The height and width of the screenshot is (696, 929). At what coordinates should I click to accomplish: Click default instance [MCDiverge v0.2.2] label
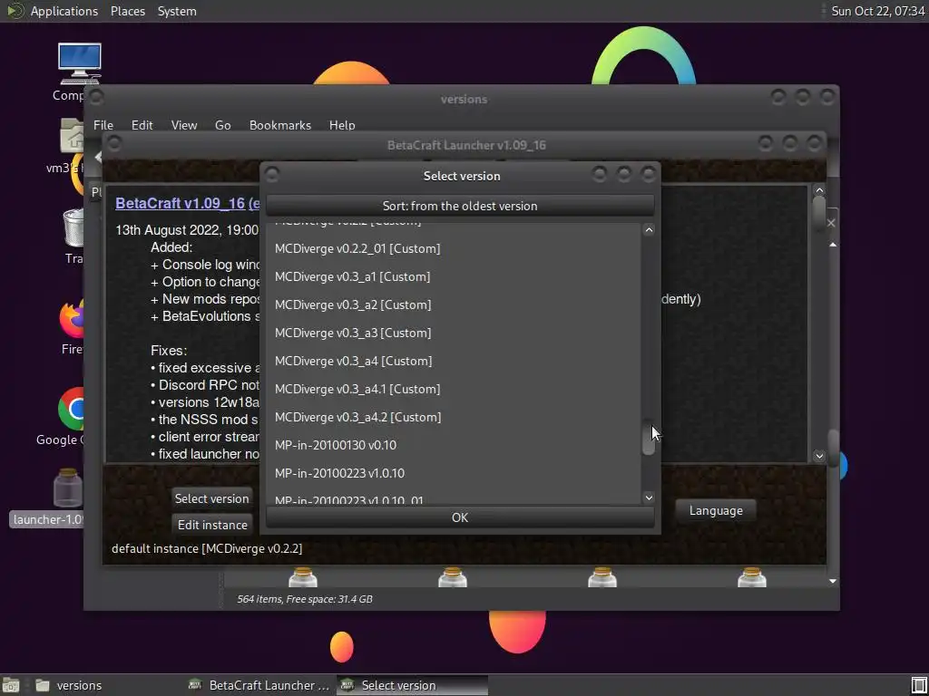[207, 548]
